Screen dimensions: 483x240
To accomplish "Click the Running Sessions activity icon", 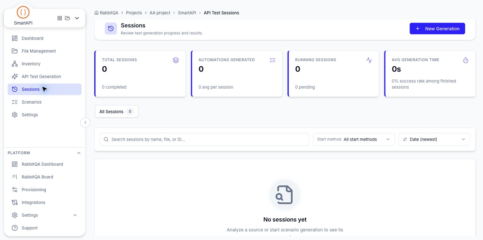I will (x=369, y=60).
